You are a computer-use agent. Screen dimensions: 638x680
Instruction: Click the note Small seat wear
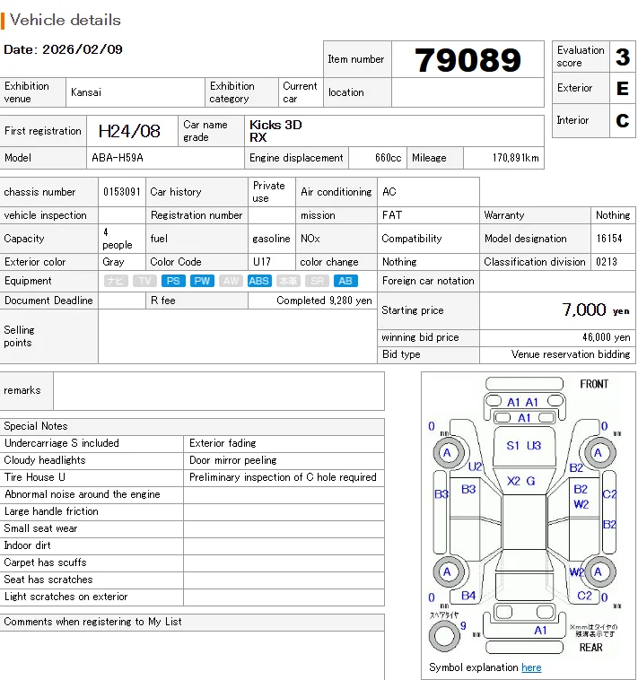[40, 528]
